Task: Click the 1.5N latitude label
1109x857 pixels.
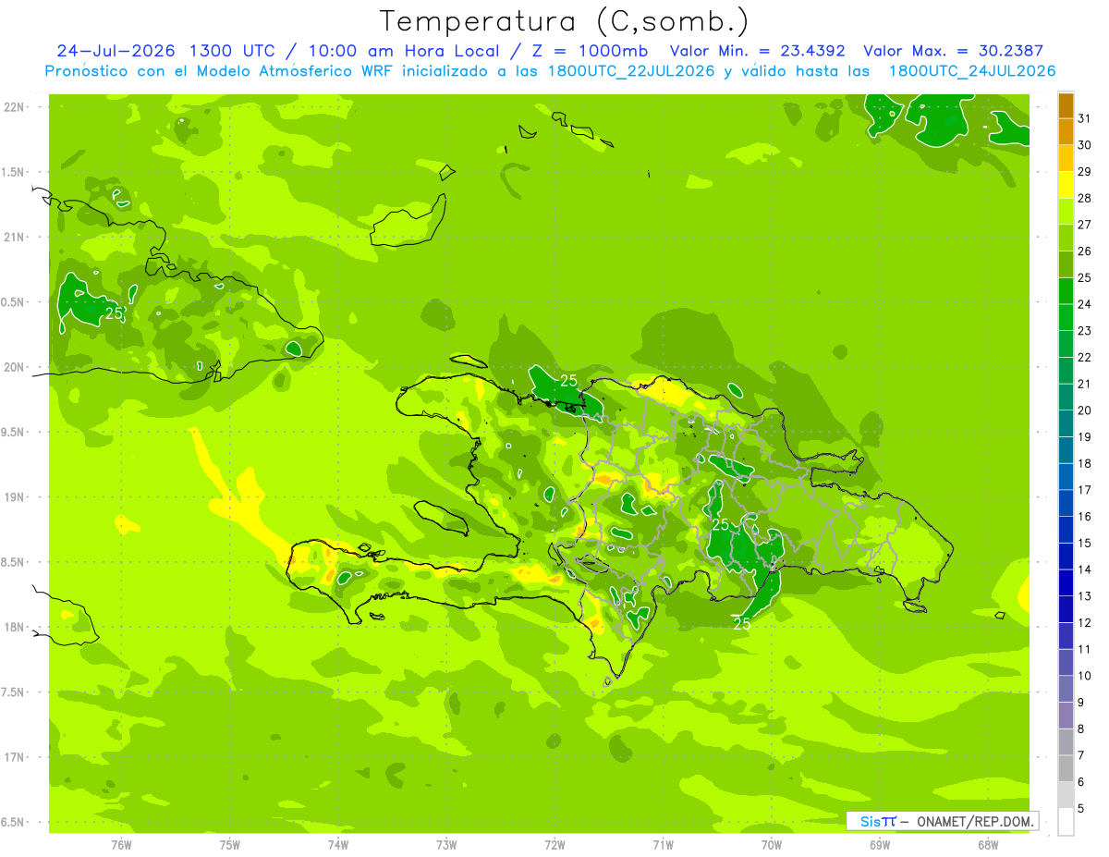Action: pyautogui.click(x=14, y=173)
